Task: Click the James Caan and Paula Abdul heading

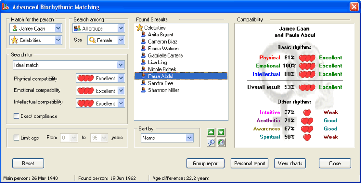Action: (x=295, y=32)
